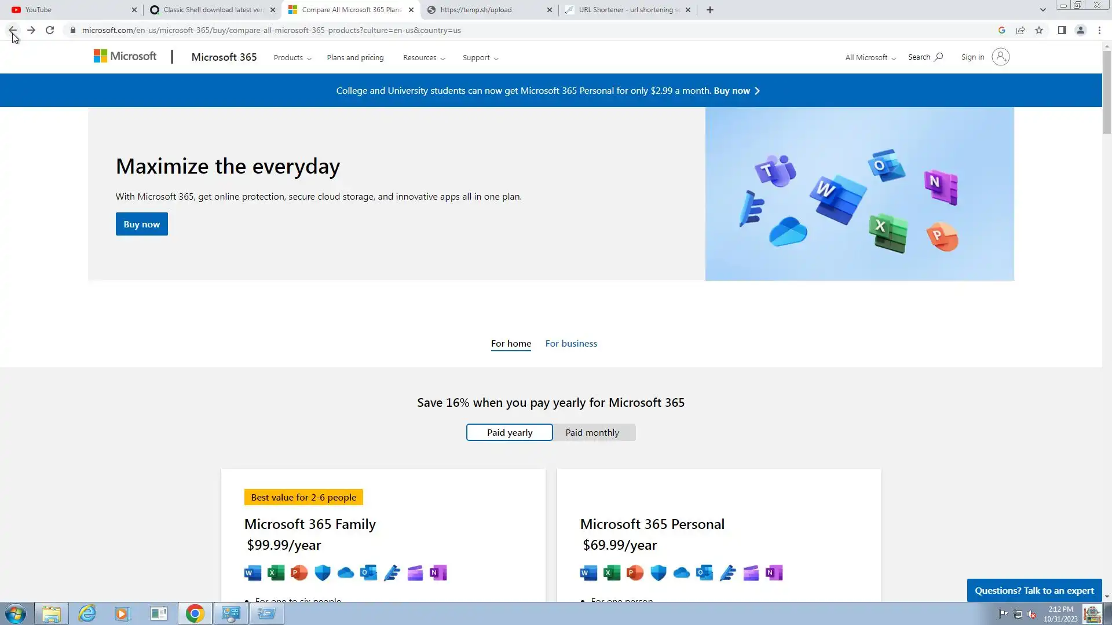Click the Sign in account avatar icon
Viewport: 1112px width, 625px height.
[x=1000, y=57]
